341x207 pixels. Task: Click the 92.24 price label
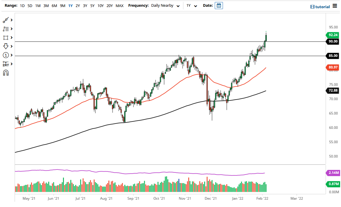(333, 35)
